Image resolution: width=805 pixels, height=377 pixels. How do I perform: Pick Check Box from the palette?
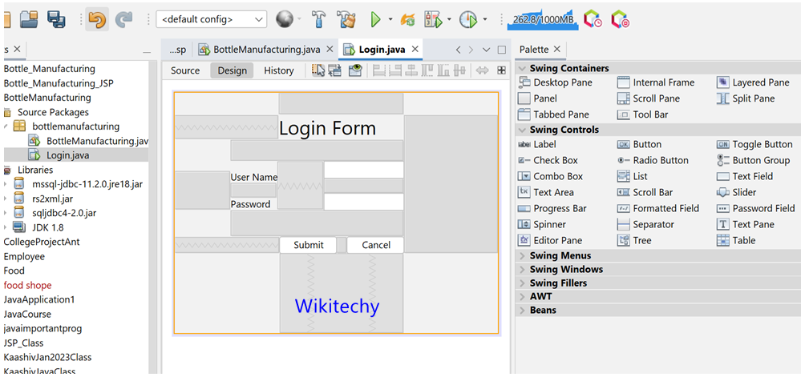pyautogui.click(x=555, y=160)
